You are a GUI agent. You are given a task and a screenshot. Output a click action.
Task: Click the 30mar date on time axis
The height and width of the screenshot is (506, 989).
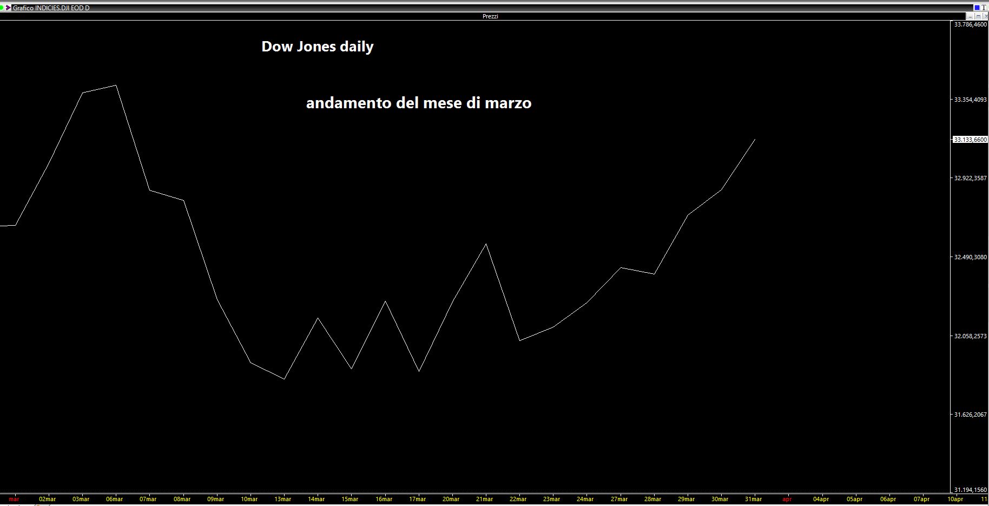click(720, 500)
